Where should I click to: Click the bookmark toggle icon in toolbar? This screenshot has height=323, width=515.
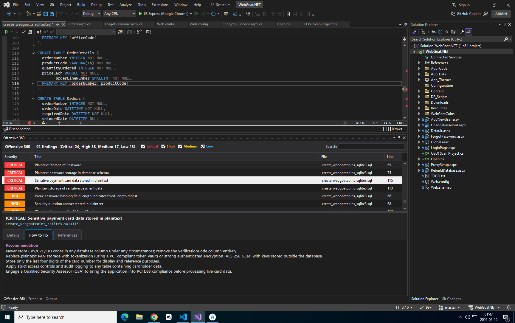coord(288,14)
